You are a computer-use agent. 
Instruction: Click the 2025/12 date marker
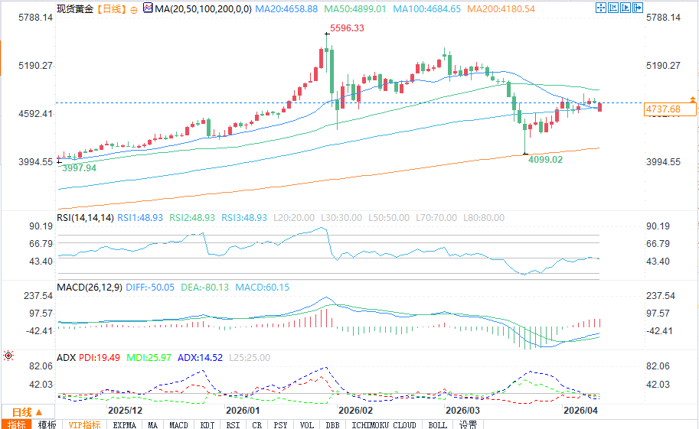pyautogui.click(x=126, y=411)
